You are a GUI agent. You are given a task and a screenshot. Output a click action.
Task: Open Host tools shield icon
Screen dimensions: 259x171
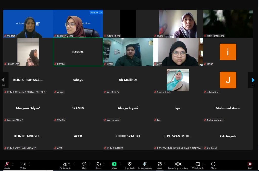point(130,164)
